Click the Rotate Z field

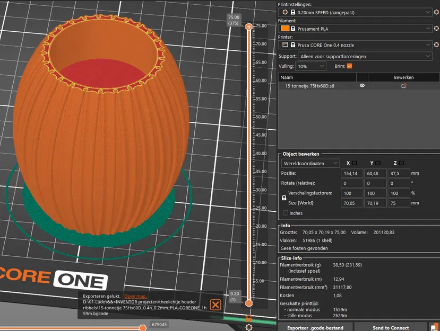pyautogui.click(x=399, y=183)
